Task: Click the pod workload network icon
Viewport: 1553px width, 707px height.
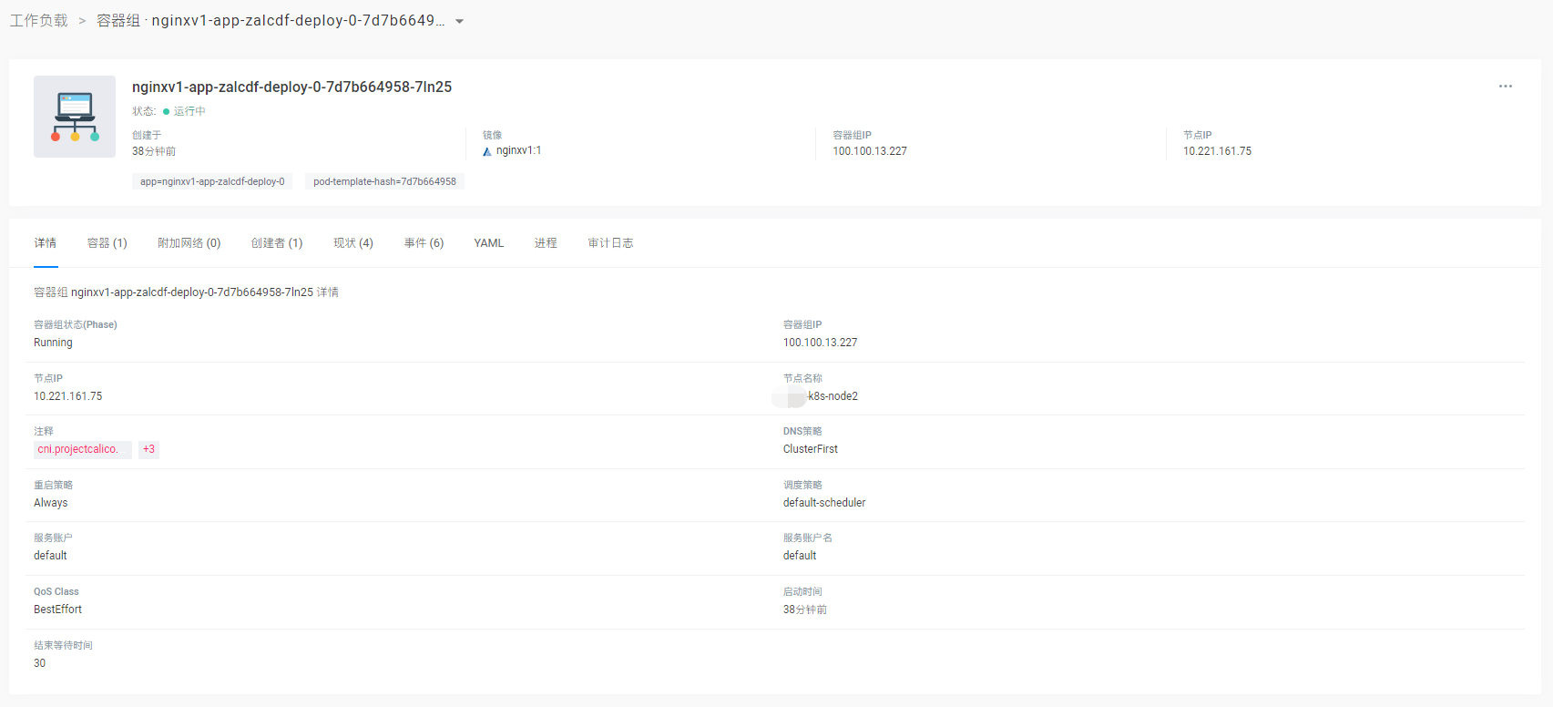Action: point(75,117)
